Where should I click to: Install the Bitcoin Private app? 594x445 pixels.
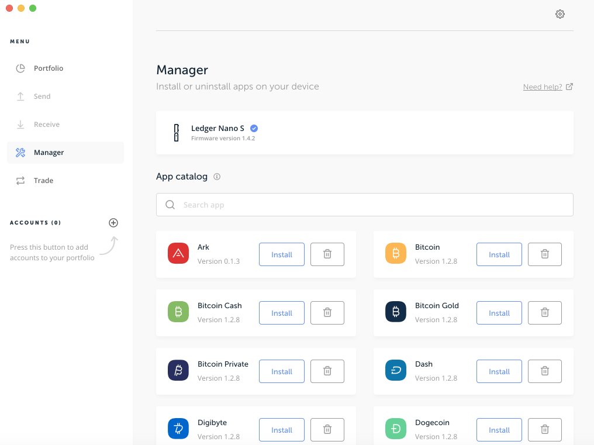[x=282, y=371]
